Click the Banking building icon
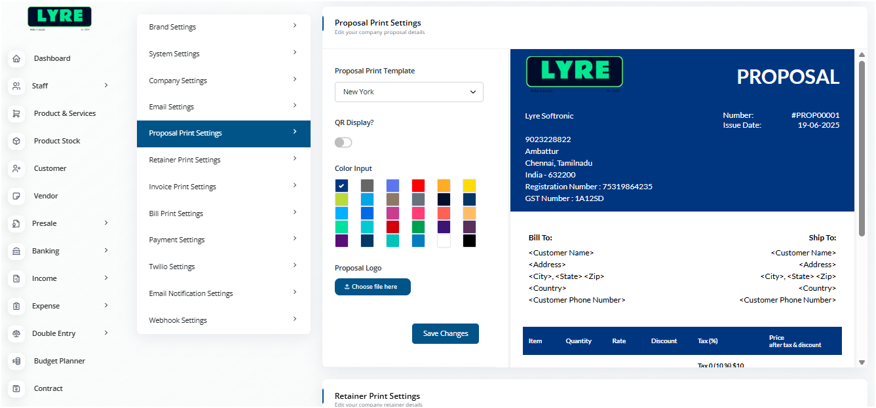876x408 pixels. [16, 251]
